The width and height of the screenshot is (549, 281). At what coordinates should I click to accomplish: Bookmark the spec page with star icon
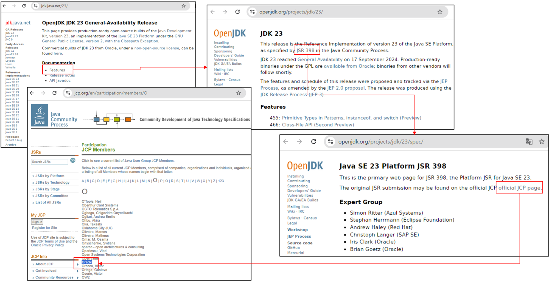541,141
